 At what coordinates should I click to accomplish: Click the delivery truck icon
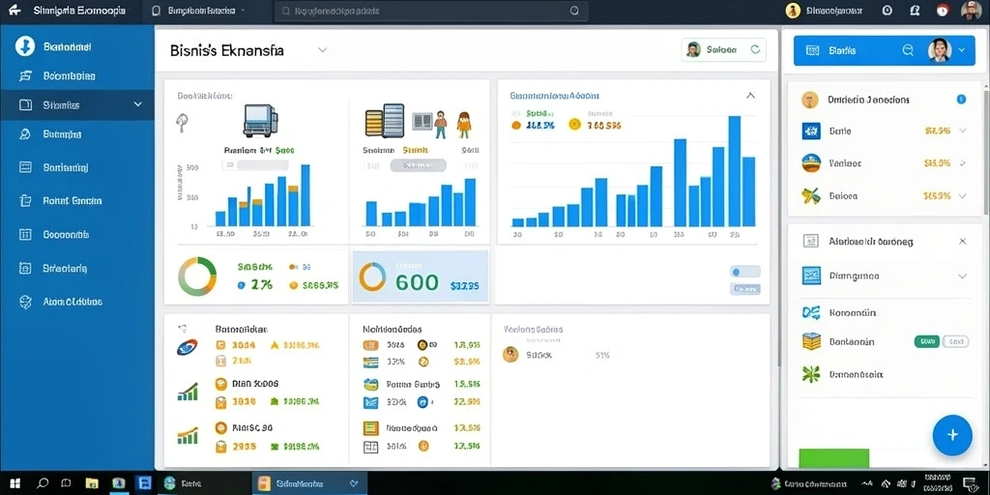(260, 121)
